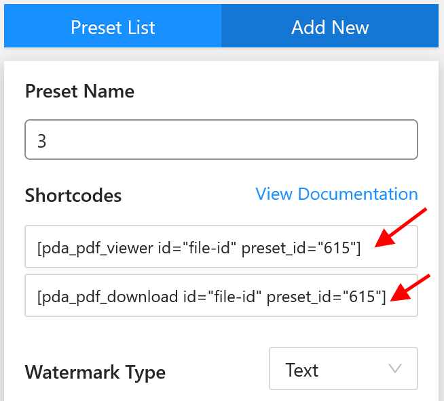Click id="file-id" in the download shortcode
This screenshot has width=444, height=401.
point(222,297)
